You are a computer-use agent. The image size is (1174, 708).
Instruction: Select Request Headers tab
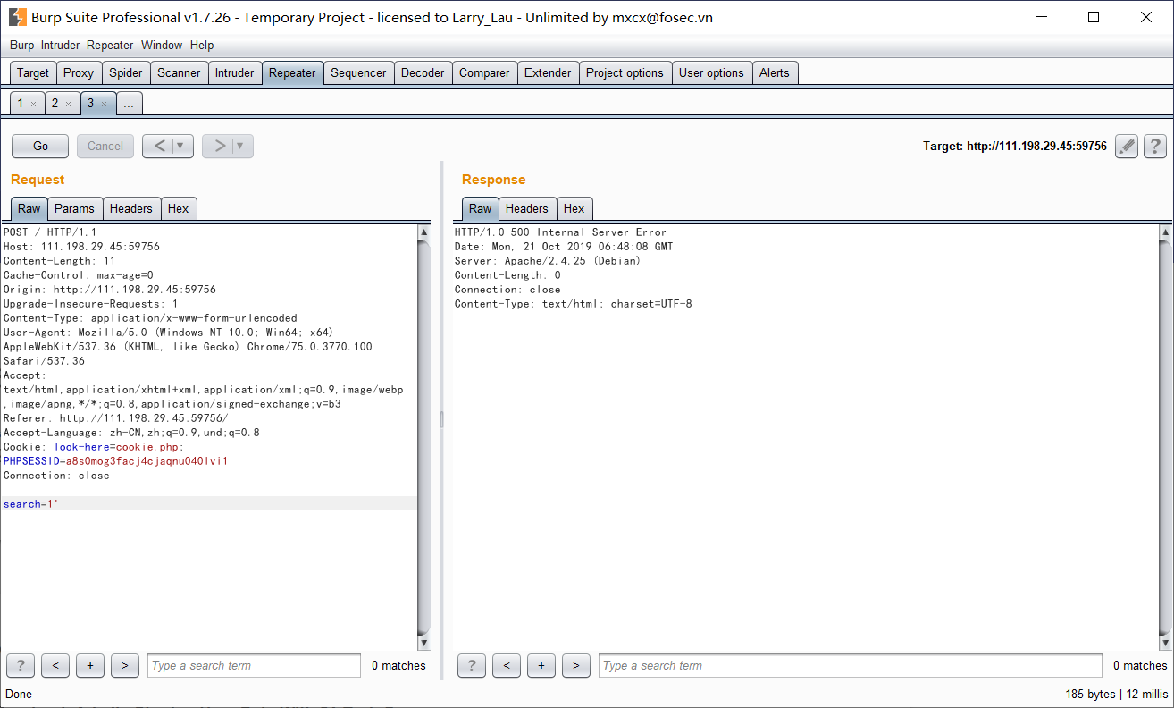[x=131, y=208]
